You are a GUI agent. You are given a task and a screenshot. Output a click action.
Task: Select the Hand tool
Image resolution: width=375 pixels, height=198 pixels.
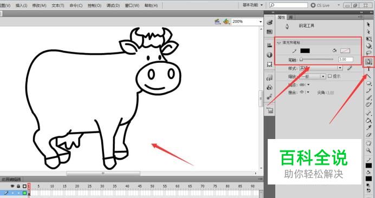[x=368, y=143]
